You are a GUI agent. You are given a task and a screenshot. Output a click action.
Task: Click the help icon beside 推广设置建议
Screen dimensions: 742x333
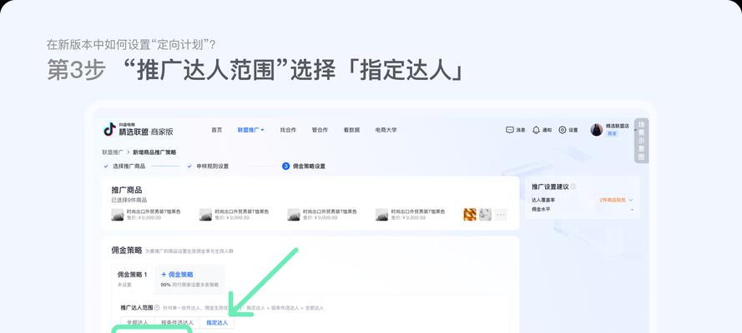point(573,186)
